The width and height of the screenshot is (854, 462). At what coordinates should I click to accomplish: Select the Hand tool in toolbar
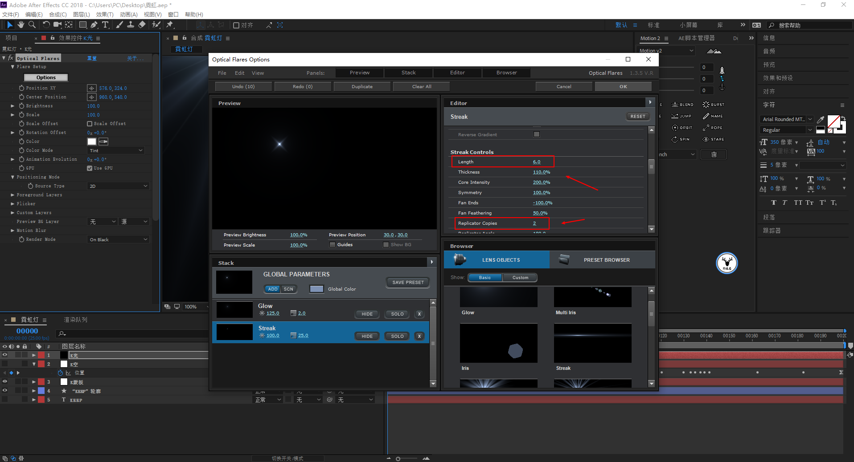pyautogui.click(x=21, y=25)
